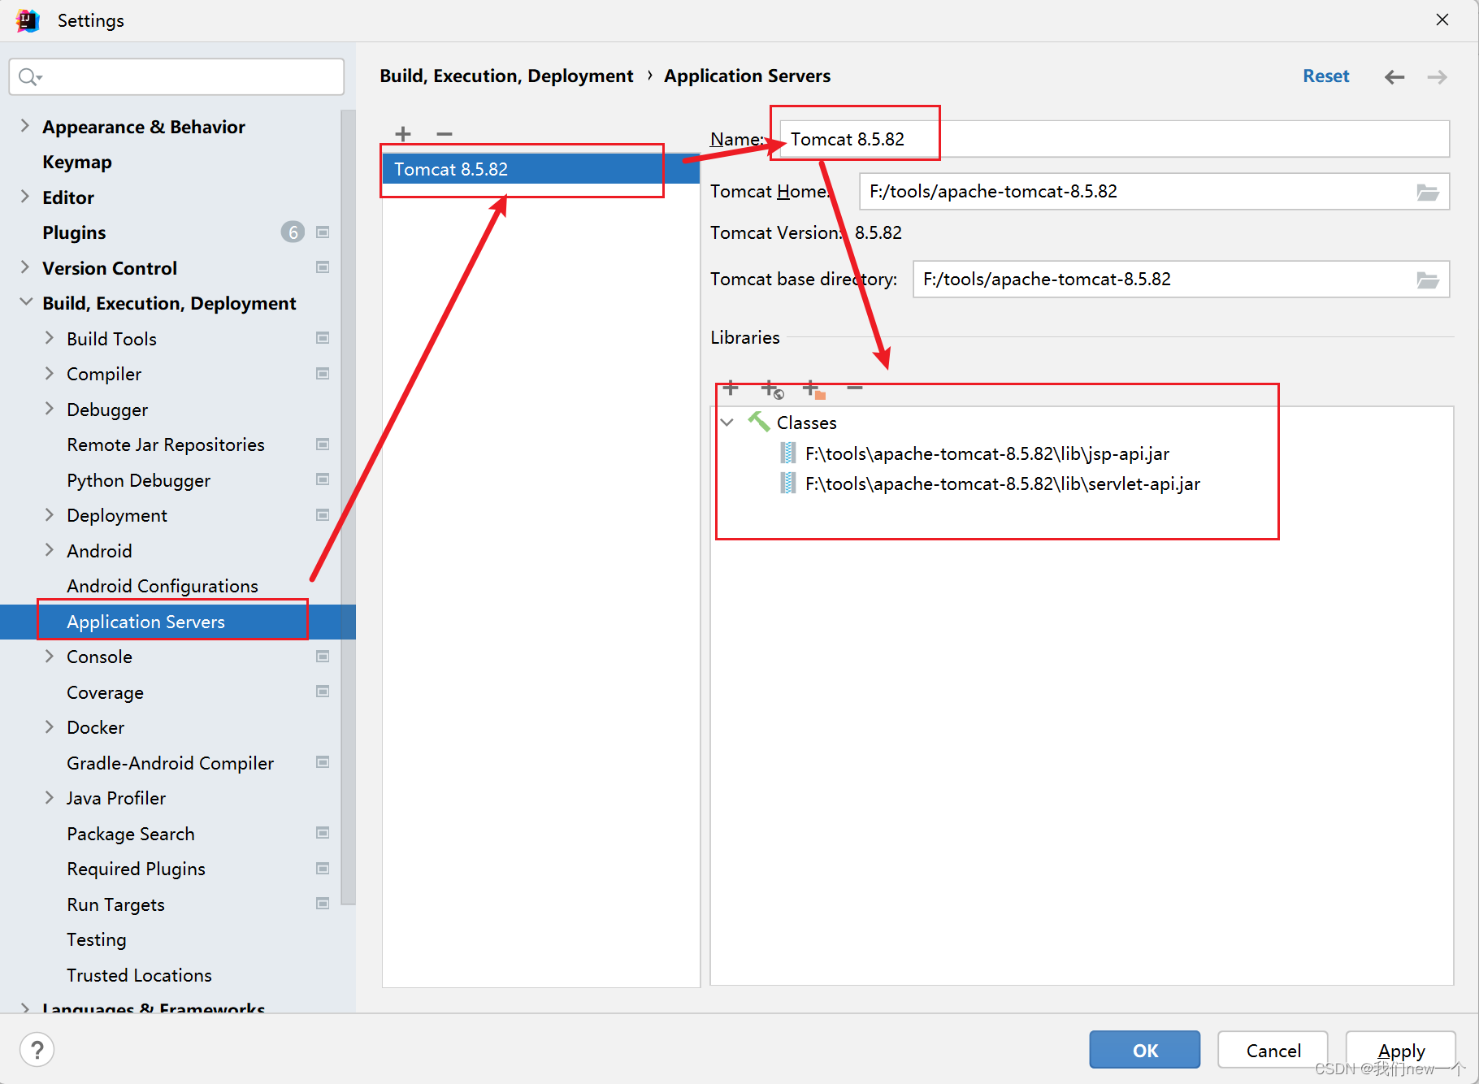Image resolution: width=1479 pixels, height=1084 pixels.
Task: Browse for Tomcat Home folder
Action: coord(1428,192)
